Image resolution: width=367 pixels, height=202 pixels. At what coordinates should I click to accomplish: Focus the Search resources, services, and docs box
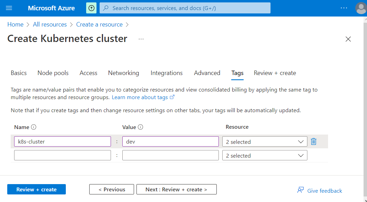[185, 8]
